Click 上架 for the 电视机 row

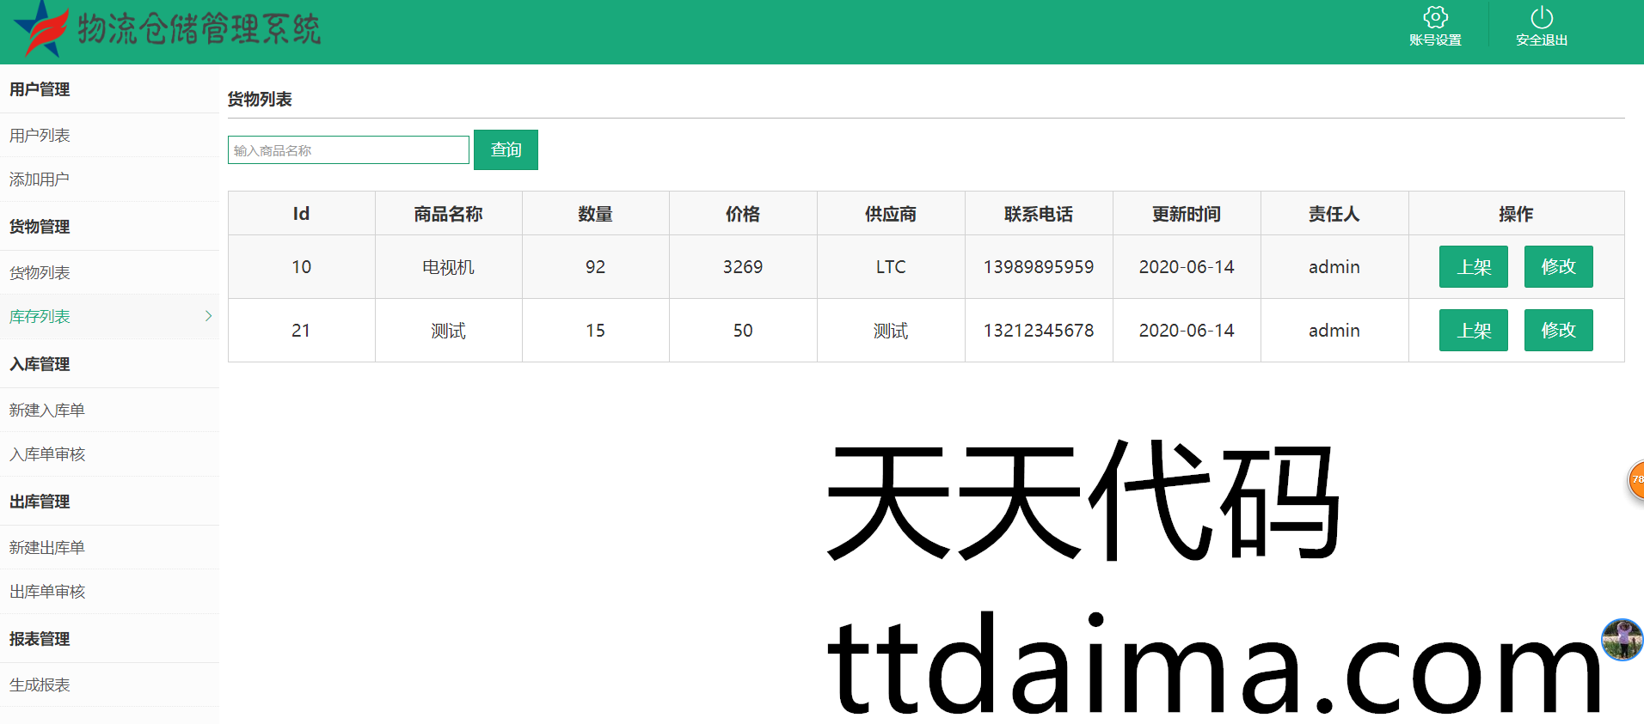point(1473,267)
